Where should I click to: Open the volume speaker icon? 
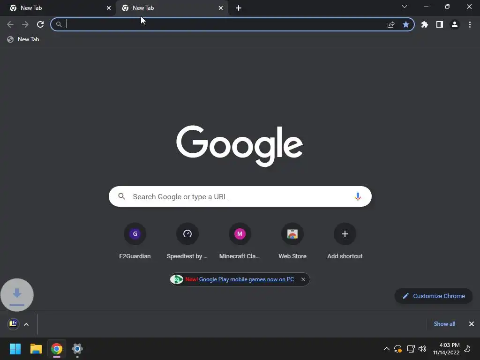tap(422, 349)
